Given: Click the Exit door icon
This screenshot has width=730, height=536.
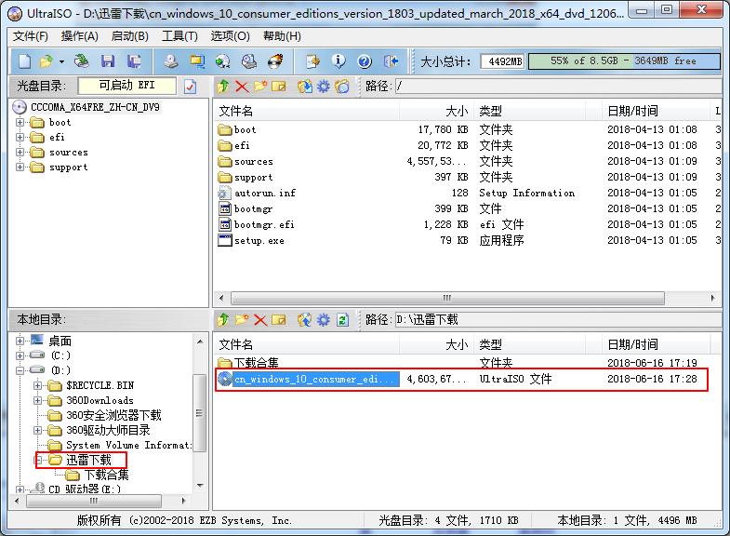Looking at the screenshot, I should [x=391, y=61].
